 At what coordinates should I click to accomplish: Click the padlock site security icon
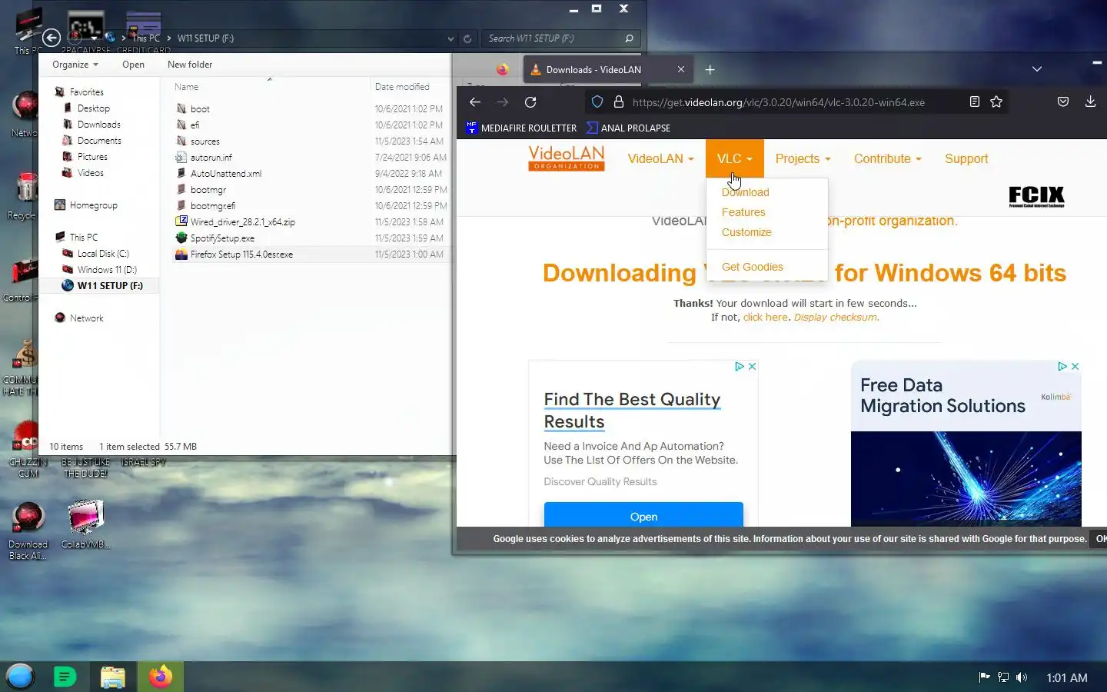[618, 101]
